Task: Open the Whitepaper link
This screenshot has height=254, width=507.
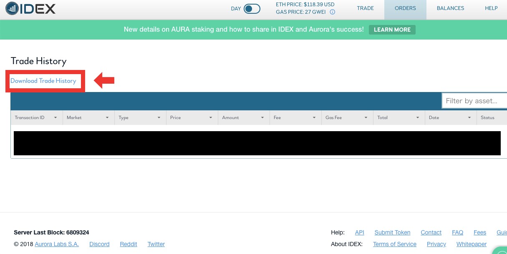Action: [x=472, y=244]
